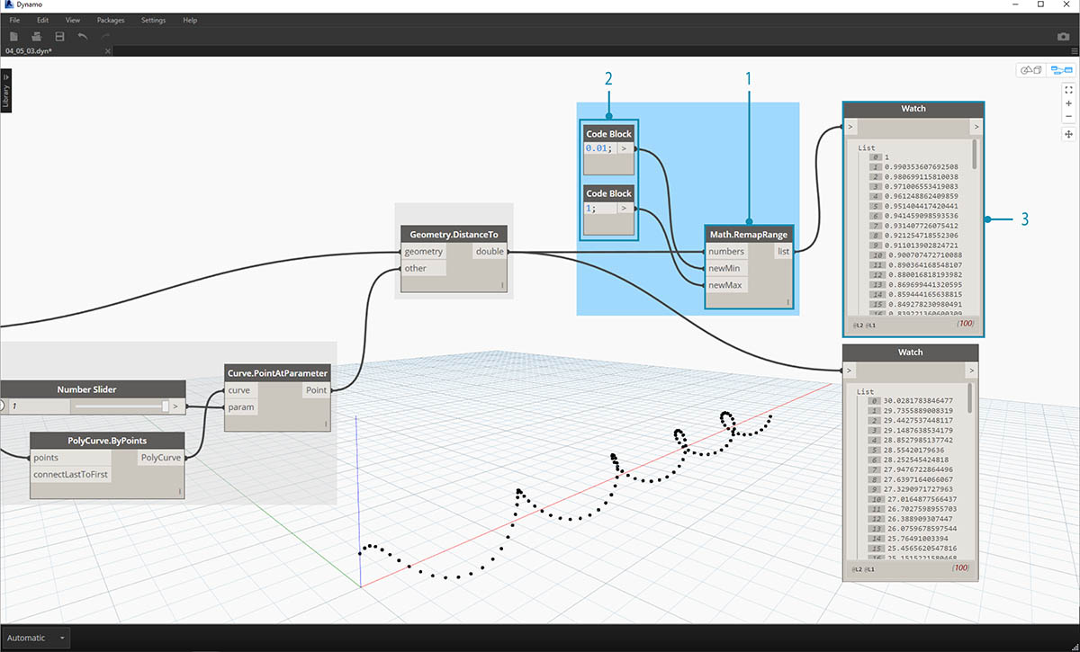Image resolution: width=1080 pixels, height=652 pixels.
Task: Click the Save toolbar icon
Action: click(x=59, y=36)
